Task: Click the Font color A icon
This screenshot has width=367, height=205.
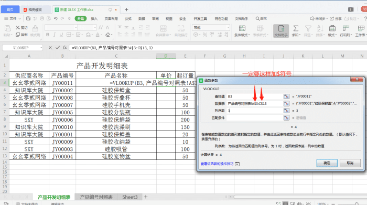Action: point(98,35)
